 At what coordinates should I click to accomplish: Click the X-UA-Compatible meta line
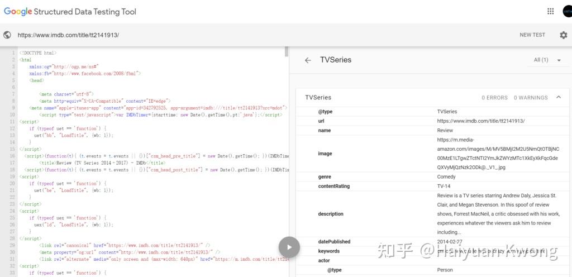(104, 101)
